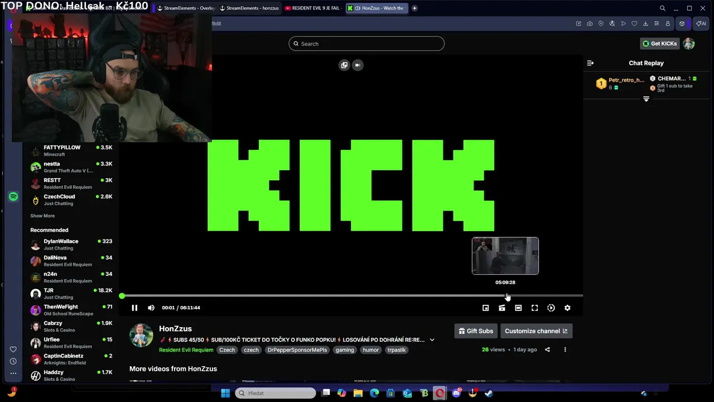Take a browser snapshot with camera icon
This screenshot has height=402, width=714.
pos(590,23)
